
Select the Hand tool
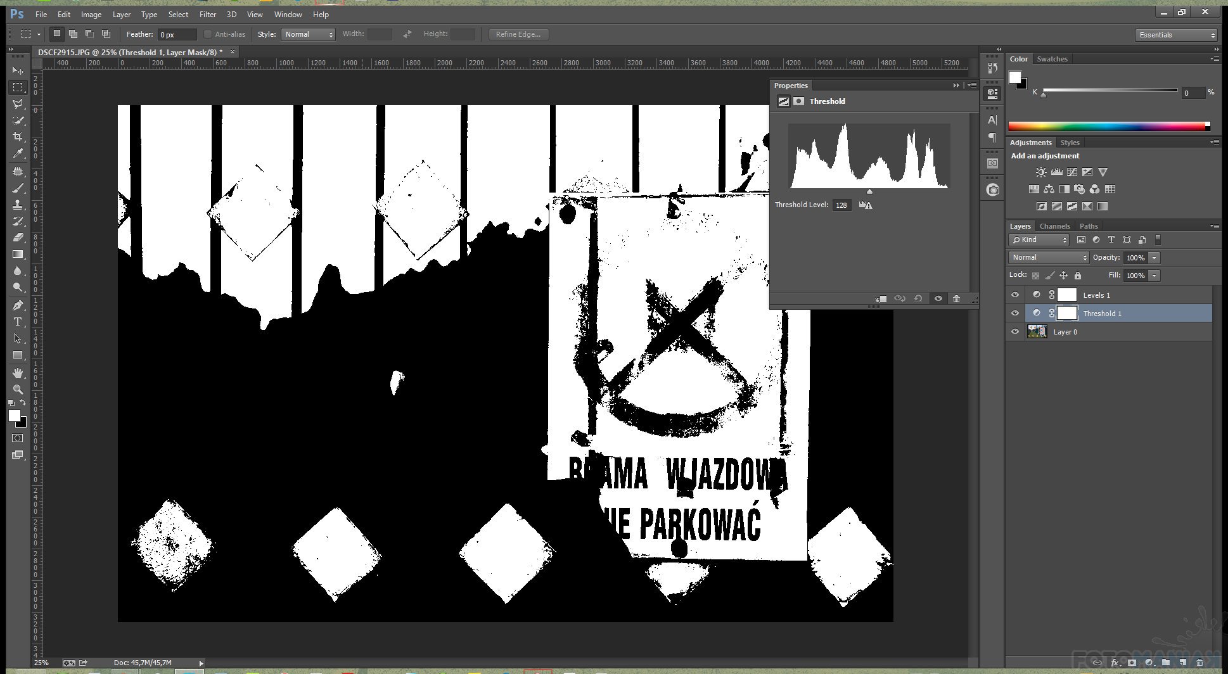tap(18, 372)
